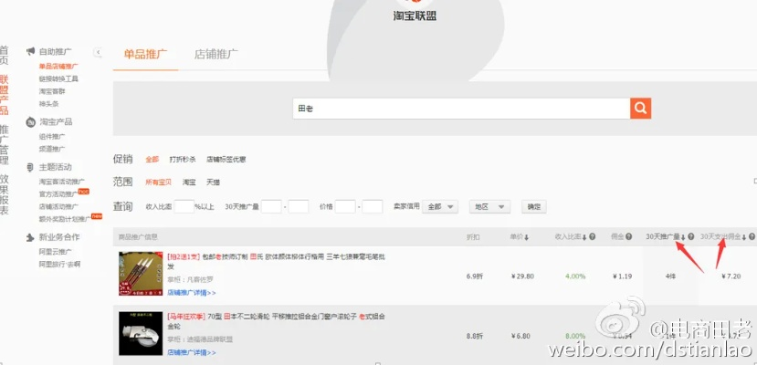Sort by 单价 using the arrow
Screen dimensions: 757x365
point(527,237)
